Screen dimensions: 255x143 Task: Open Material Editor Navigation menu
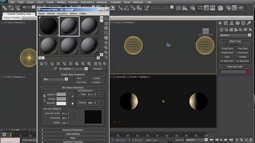pos(62,14)
